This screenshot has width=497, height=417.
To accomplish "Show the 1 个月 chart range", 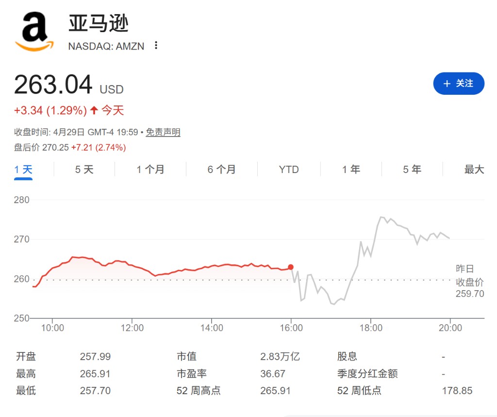I will coord(150,170).
